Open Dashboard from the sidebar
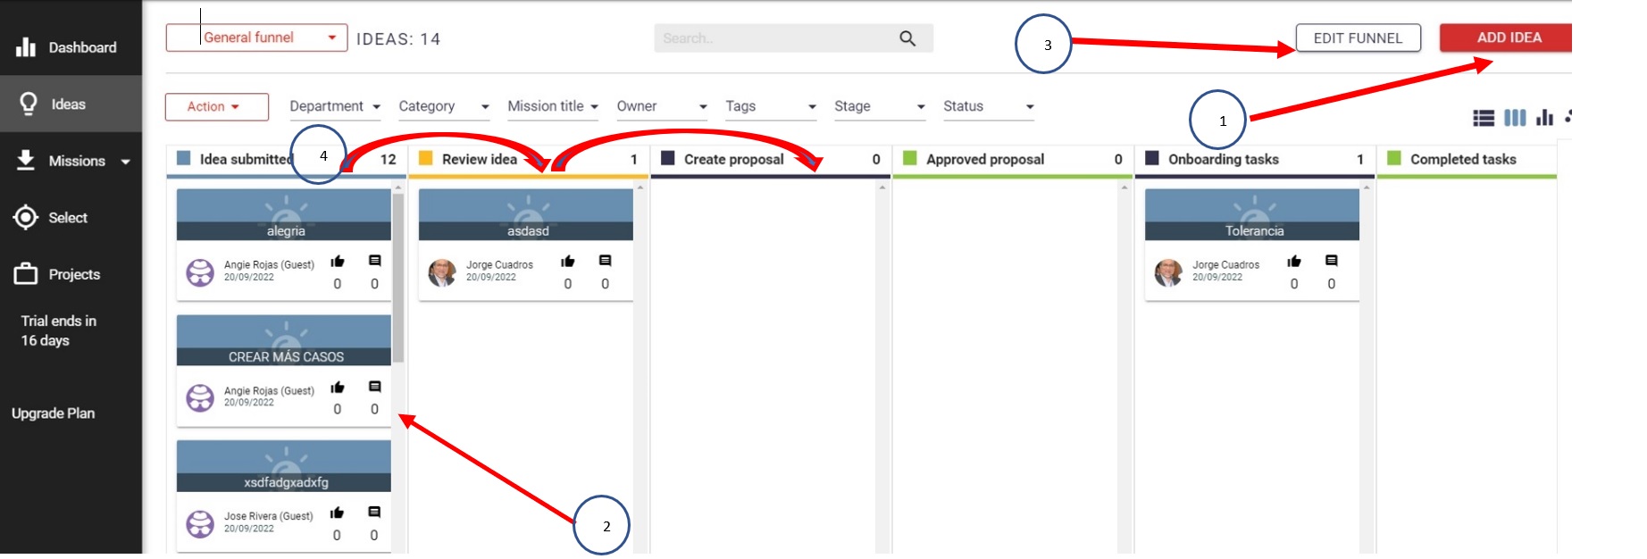This screenshot has height=559, width=1647. pos(71,47)
